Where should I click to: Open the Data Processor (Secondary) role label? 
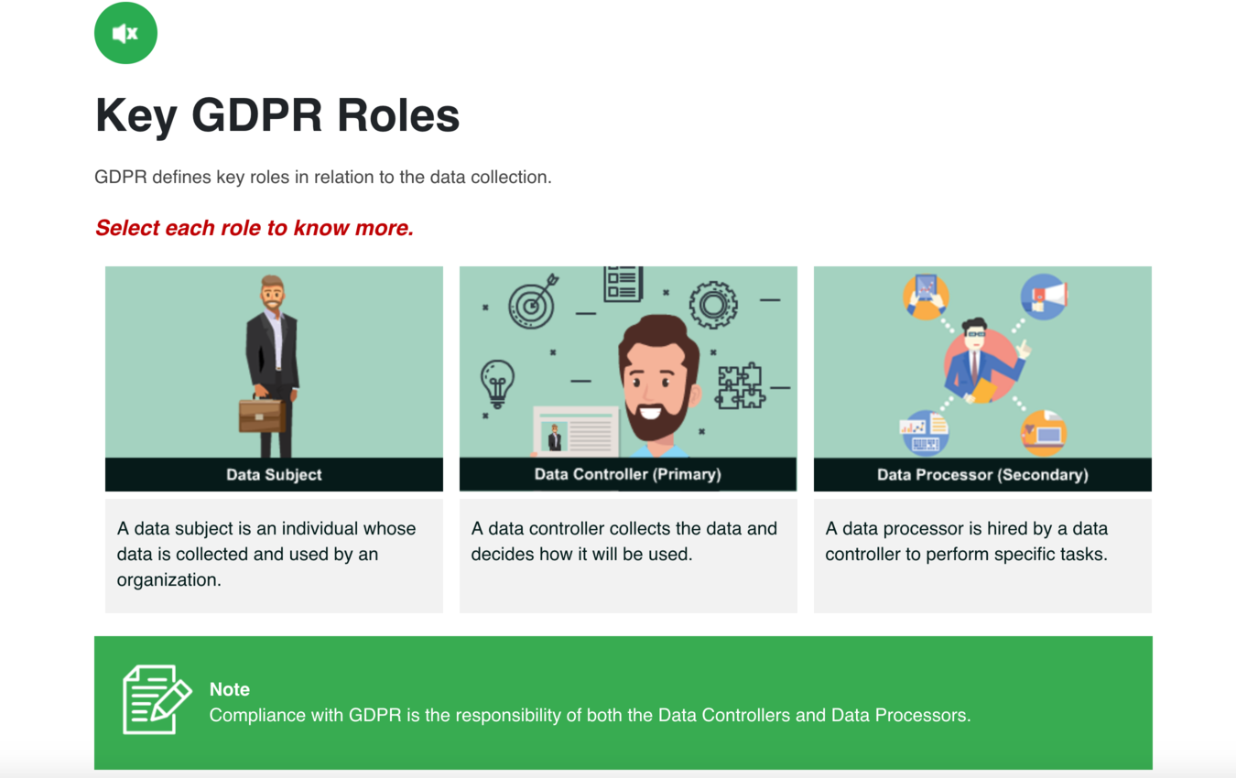[981, 474]
